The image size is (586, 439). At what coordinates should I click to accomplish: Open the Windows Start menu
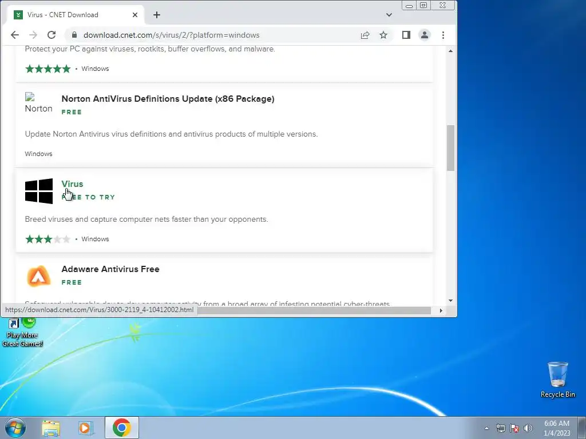pos(15,428)
